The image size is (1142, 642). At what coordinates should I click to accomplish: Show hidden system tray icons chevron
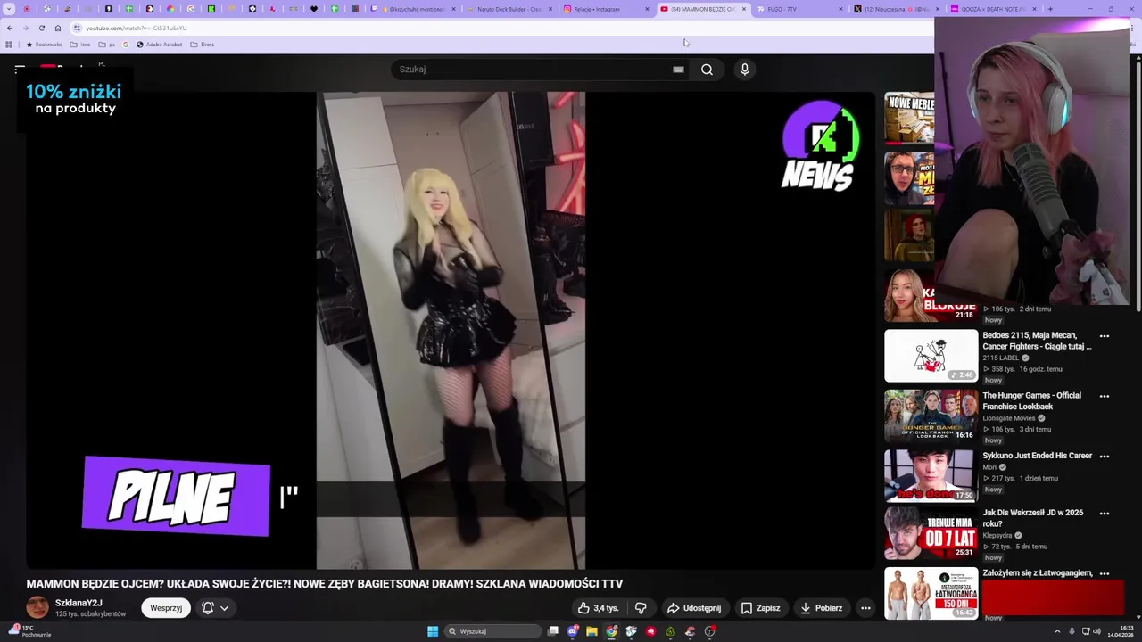(x=1058, y=631)
